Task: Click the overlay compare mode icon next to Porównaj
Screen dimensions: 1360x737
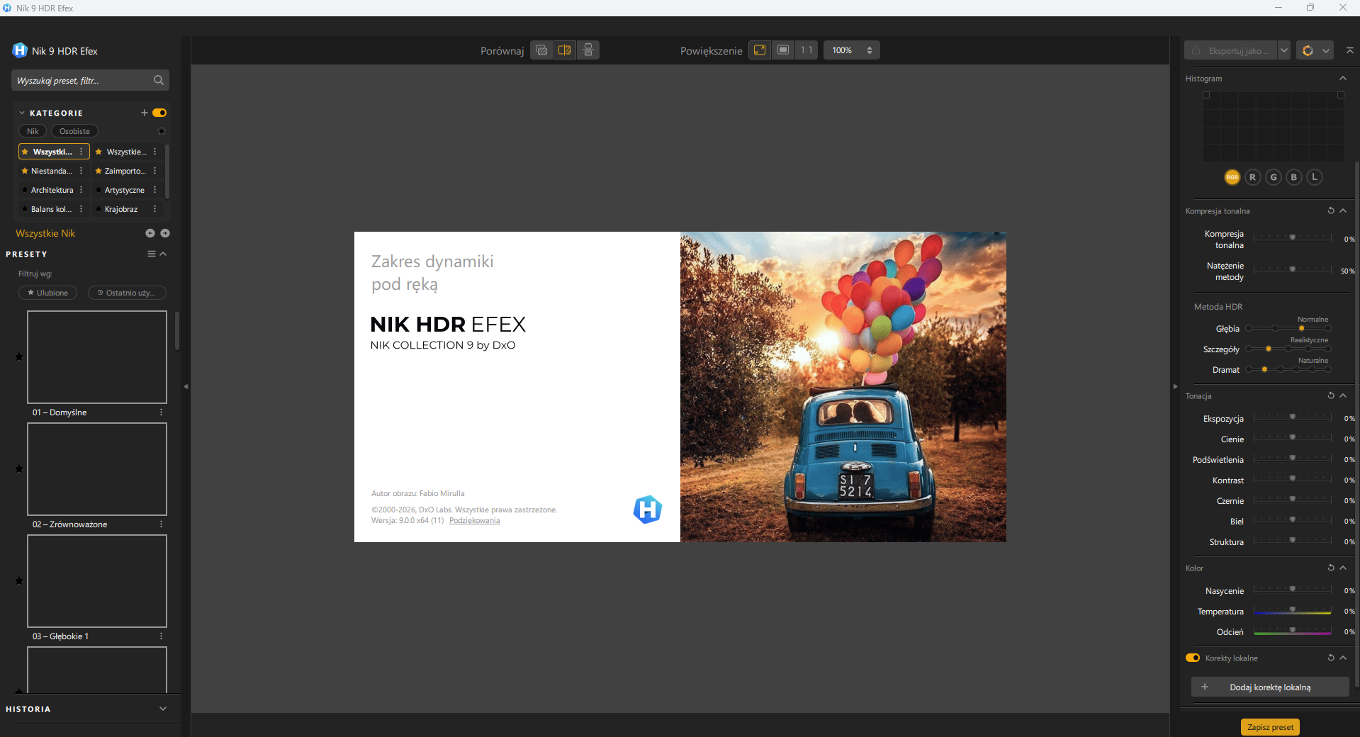Action: tap(541, 50)
